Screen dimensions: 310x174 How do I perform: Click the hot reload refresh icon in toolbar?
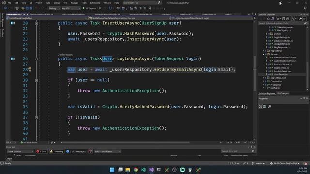coord(110,8)
